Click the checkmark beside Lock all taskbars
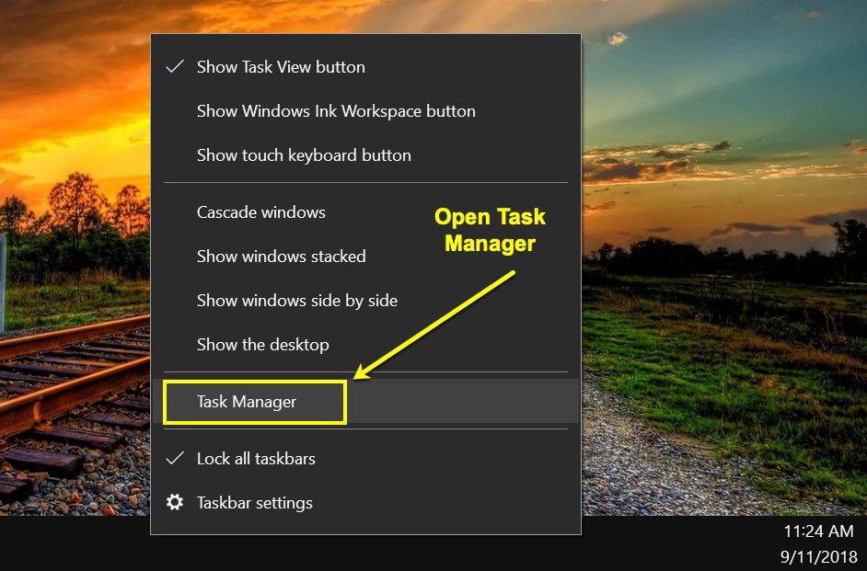 tap(173, 458)
